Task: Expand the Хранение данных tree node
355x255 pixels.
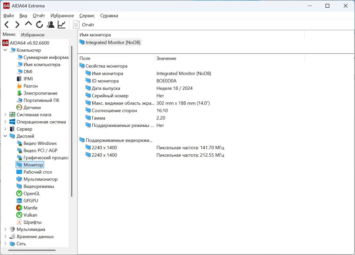Action: 5,236
